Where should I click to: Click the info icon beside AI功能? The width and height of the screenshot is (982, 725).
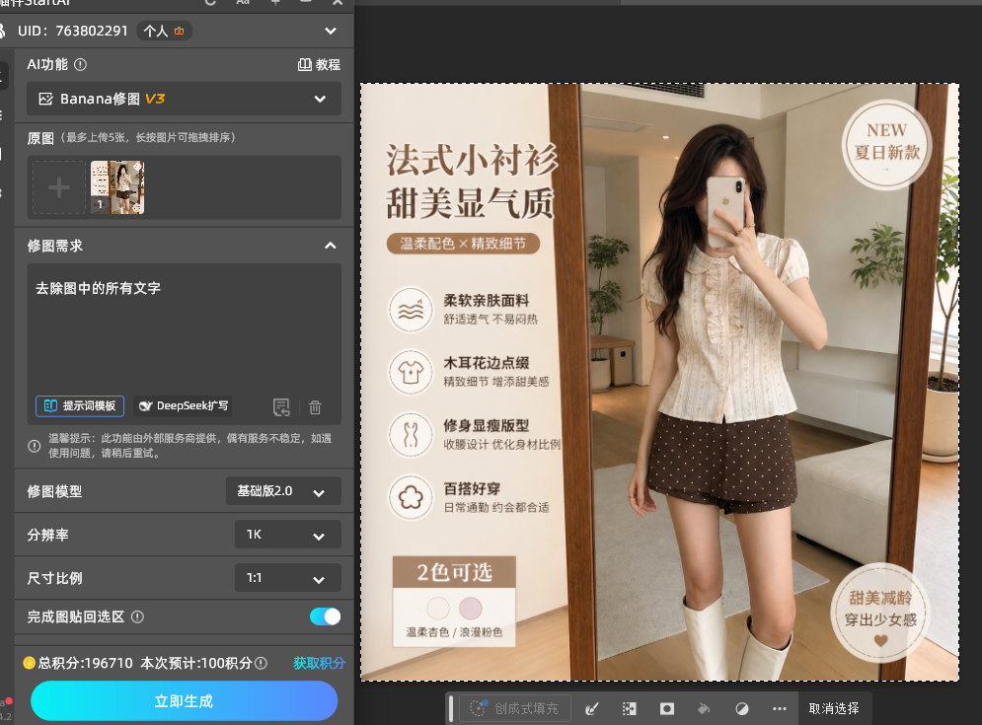[x=80, y=64]
